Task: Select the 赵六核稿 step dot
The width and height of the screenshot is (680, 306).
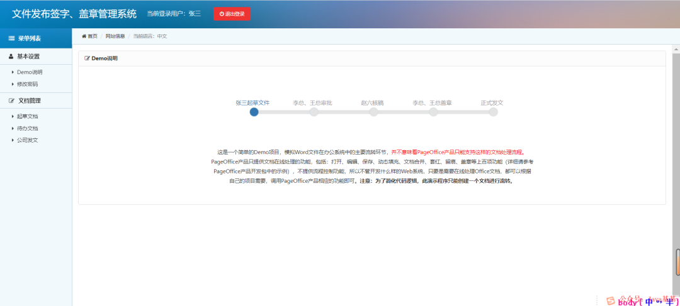Action: (373, 112)
